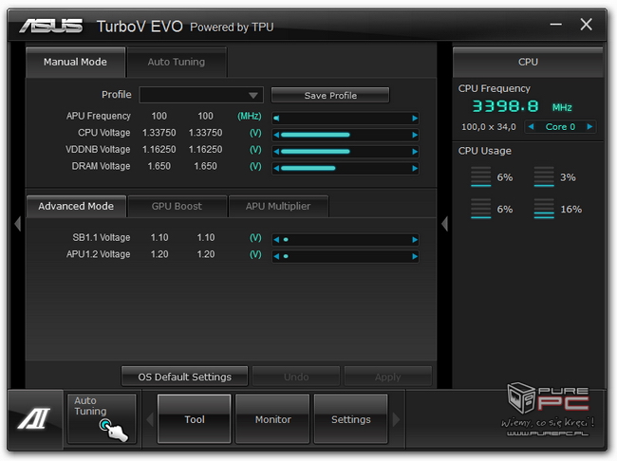Click the Save Profile button
617x461 pixels.
330,95
